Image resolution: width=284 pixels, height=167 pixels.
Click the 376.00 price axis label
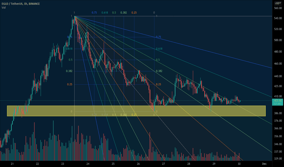coord(278,121)
